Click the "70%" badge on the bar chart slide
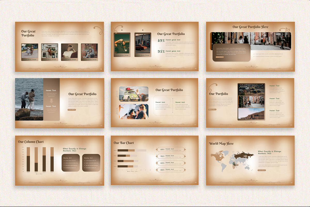Viewport: 310px width, 207px height. 171,156
